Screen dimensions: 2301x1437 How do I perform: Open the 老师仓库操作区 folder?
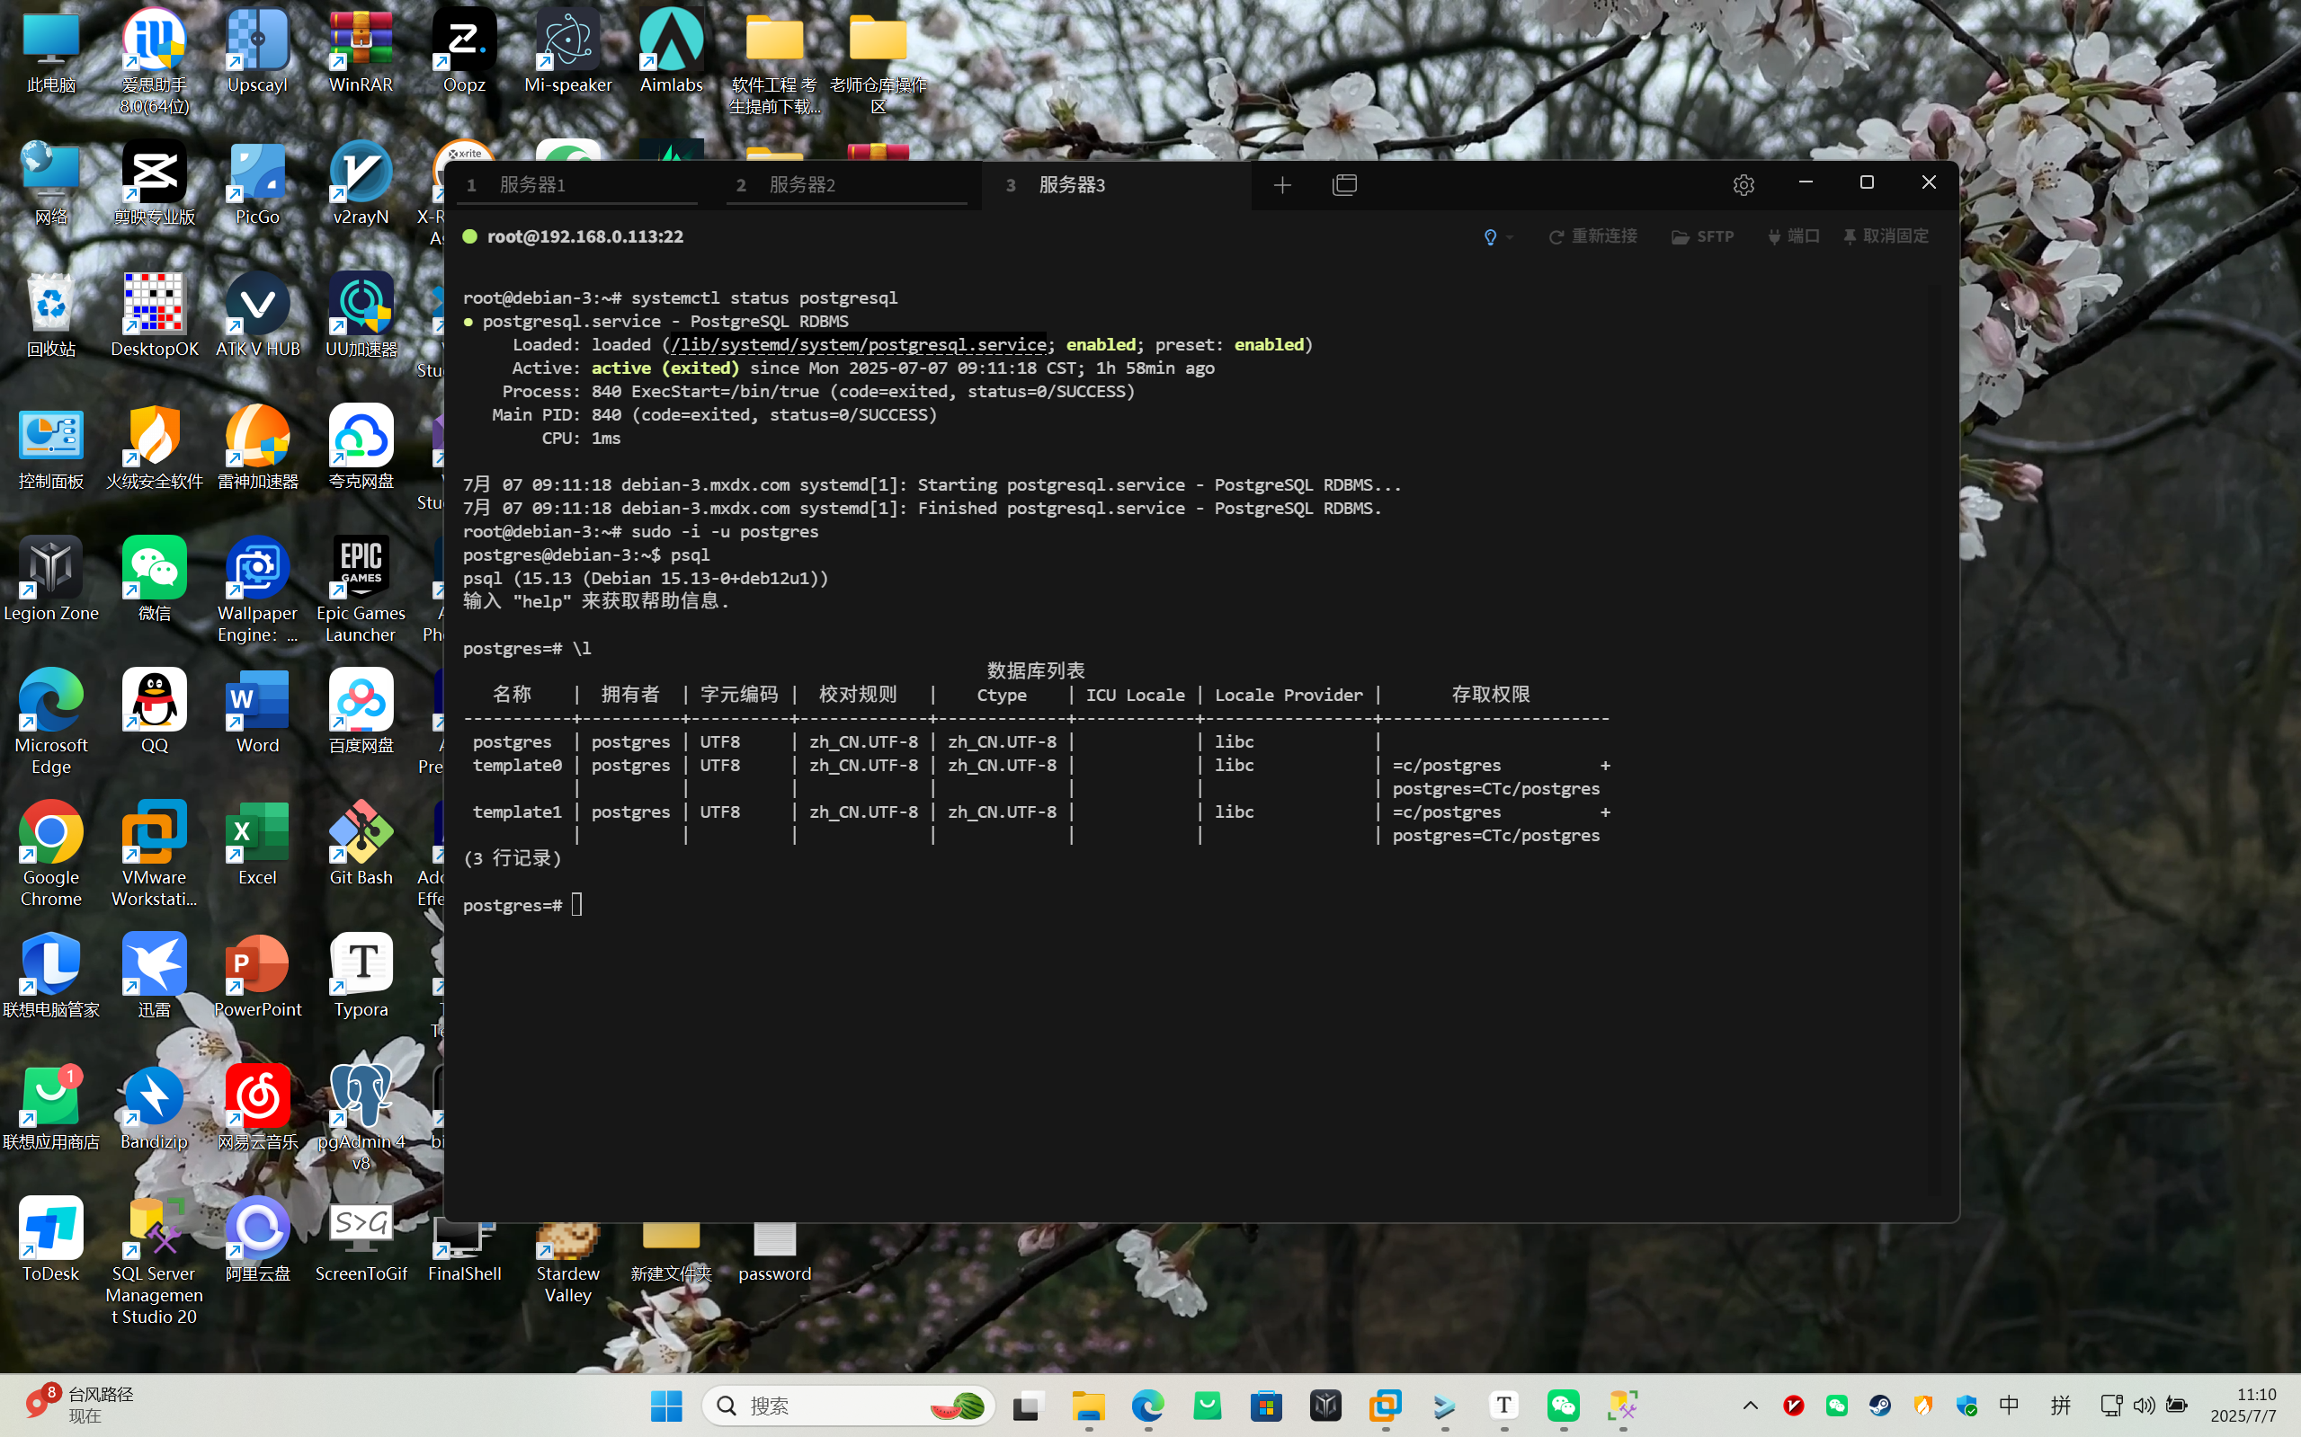click(878, 62)
